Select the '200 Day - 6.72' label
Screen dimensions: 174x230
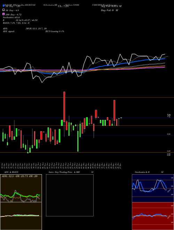(x=14, y=15)
